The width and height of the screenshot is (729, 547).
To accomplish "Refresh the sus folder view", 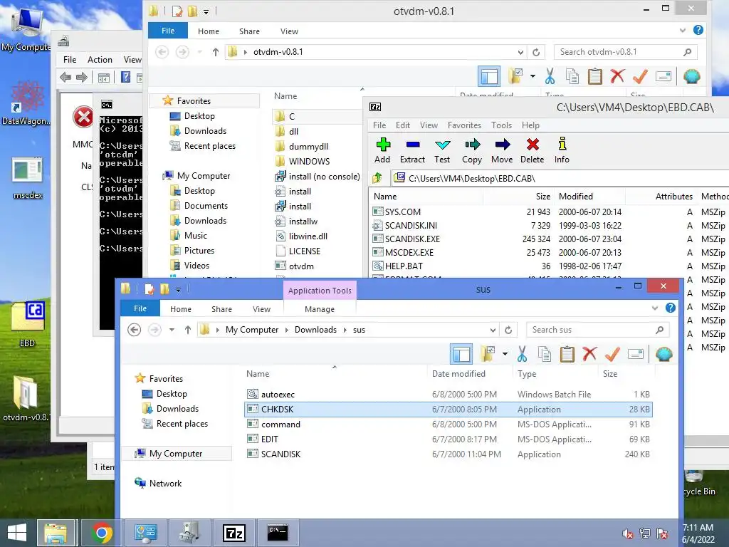I will click(508, 330).
